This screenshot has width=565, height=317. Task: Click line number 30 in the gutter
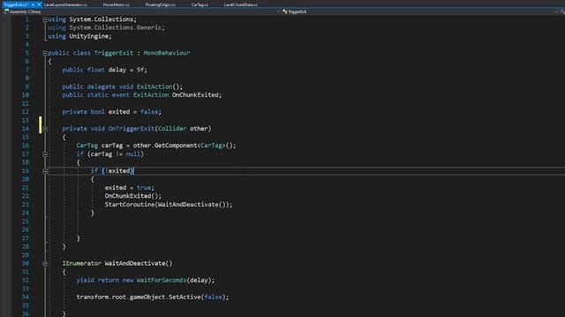(x=26, y=263)
